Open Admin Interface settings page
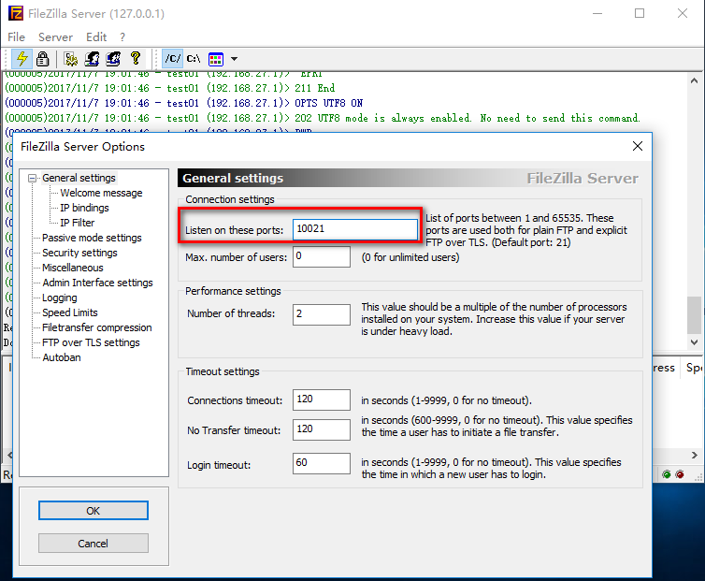 [97, 283]
